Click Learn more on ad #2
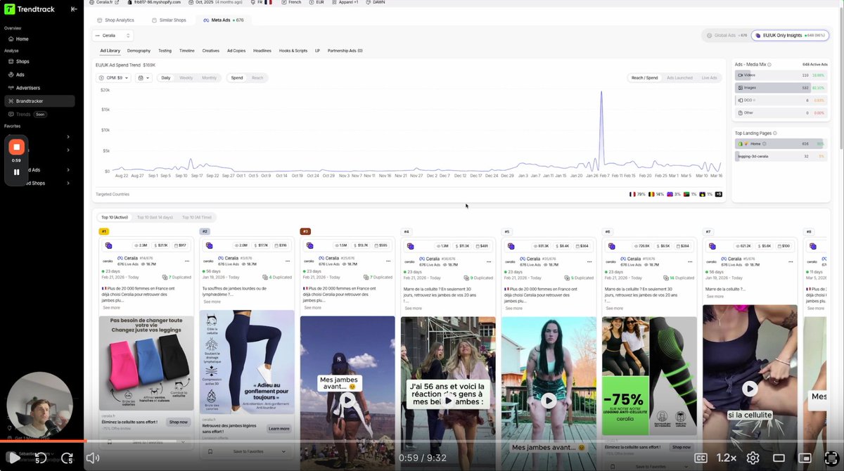 point(279,428)
